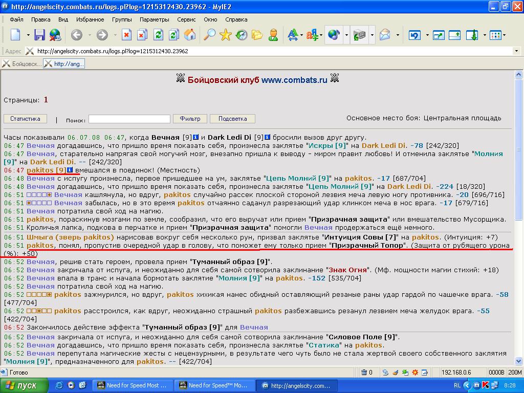Click the first Stop page icon with the red X
The width and height of the screenshot is (524, 393).
127,35
